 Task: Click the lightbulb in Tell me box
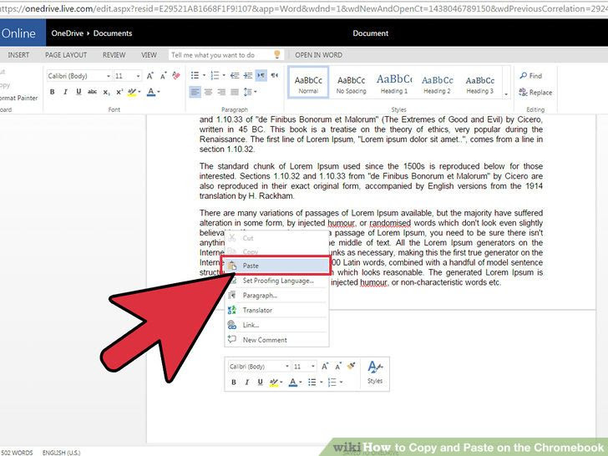277,54
